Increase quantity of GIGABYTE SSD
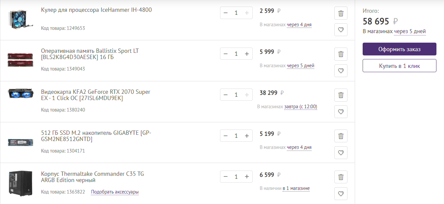This screenshot has height=204, width=444. pyautogui.click(x=247, y=136)
